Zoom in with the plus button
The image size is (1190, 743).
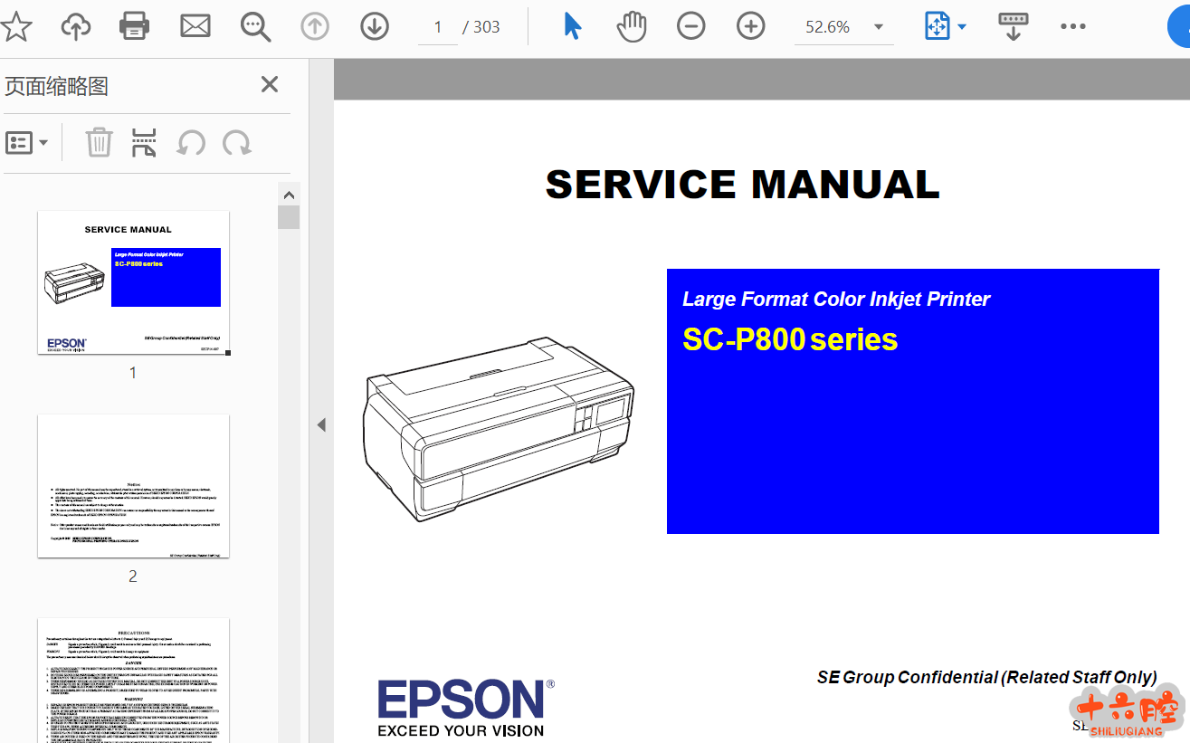tap(750, 27)
